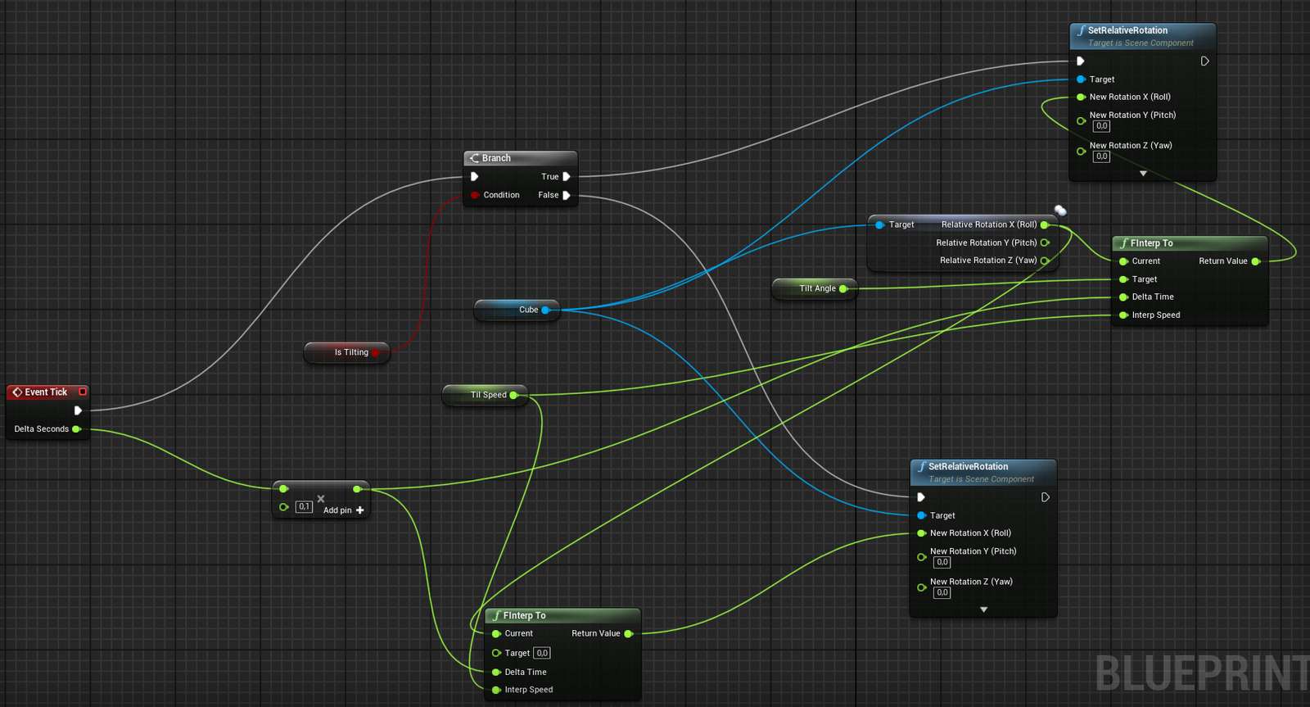Click the upper FInterp To node title
The width and height of the screenshot is (1310, 707).
click(1152, 243)
